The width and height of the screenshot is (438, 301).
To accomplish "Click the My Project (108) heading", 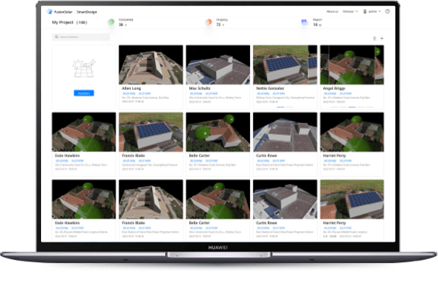I will coord(69,22).
